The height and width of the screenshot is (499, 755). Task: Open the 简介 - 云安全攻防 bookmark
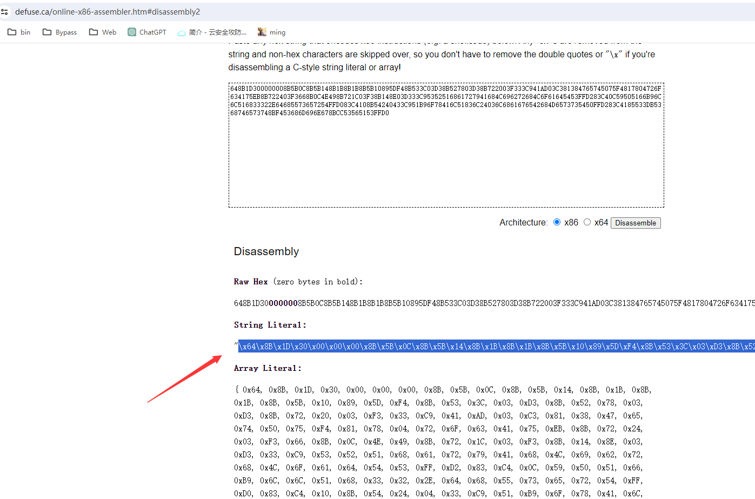pos(212,32)
